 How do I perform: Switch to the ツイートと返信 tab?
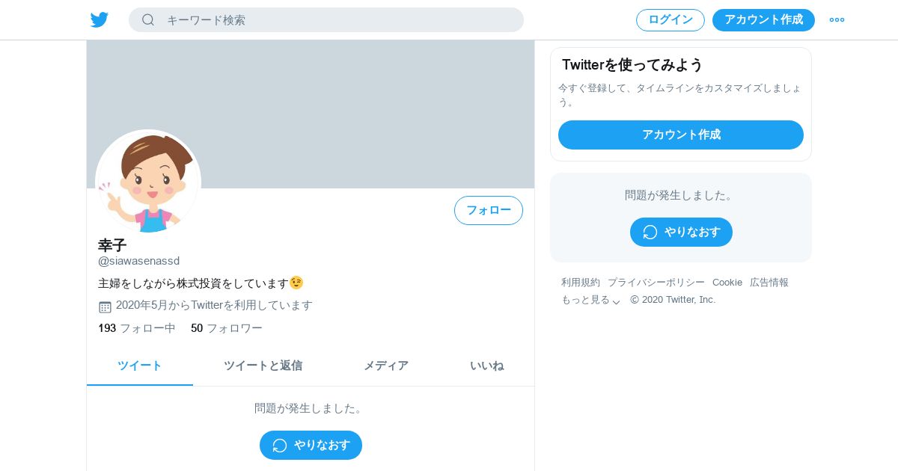pos(263,366)
